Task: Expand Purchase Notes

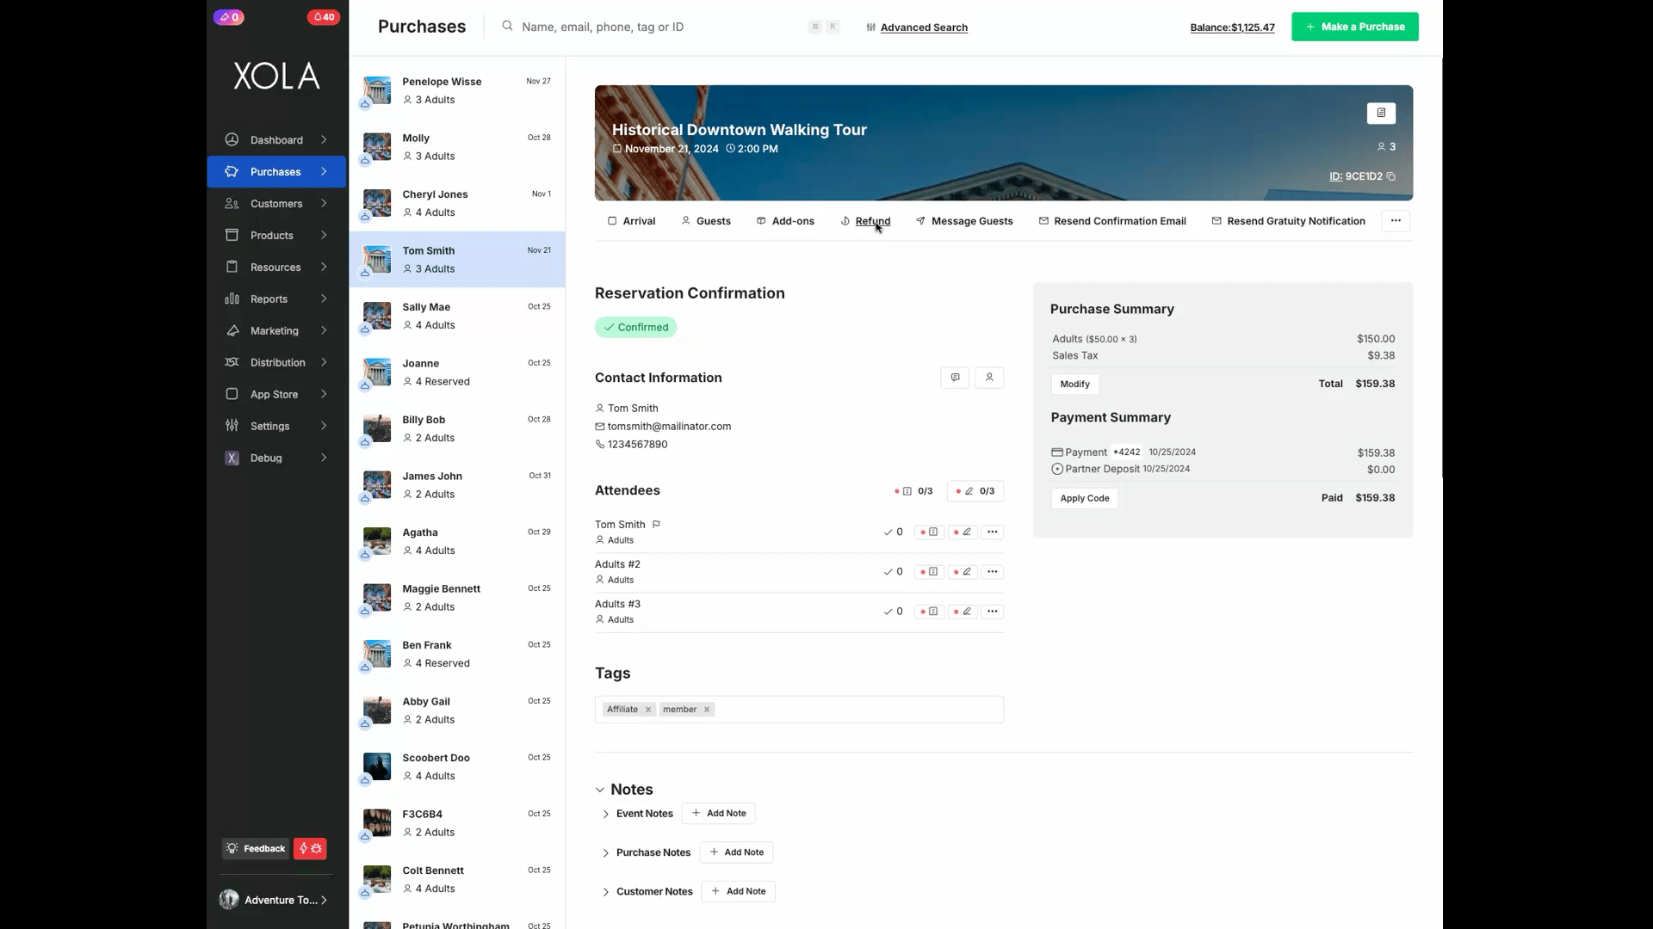Action: pyautogui.click(x=606, y=852)
